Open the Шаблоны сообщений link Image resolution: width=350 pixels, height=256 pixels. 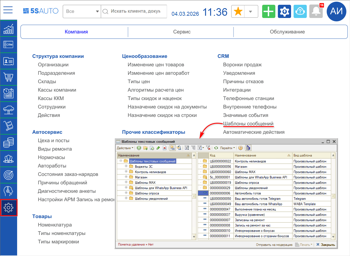[x=248, y=124]
